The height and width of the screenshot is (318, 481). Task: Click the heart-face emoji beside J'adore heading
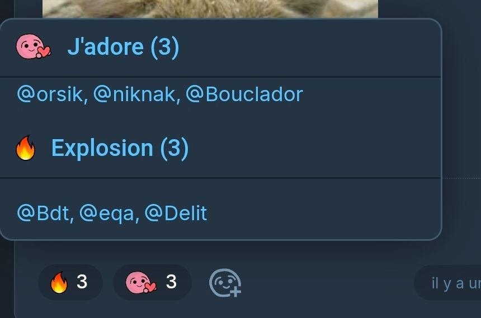click(x=33, y=47)
